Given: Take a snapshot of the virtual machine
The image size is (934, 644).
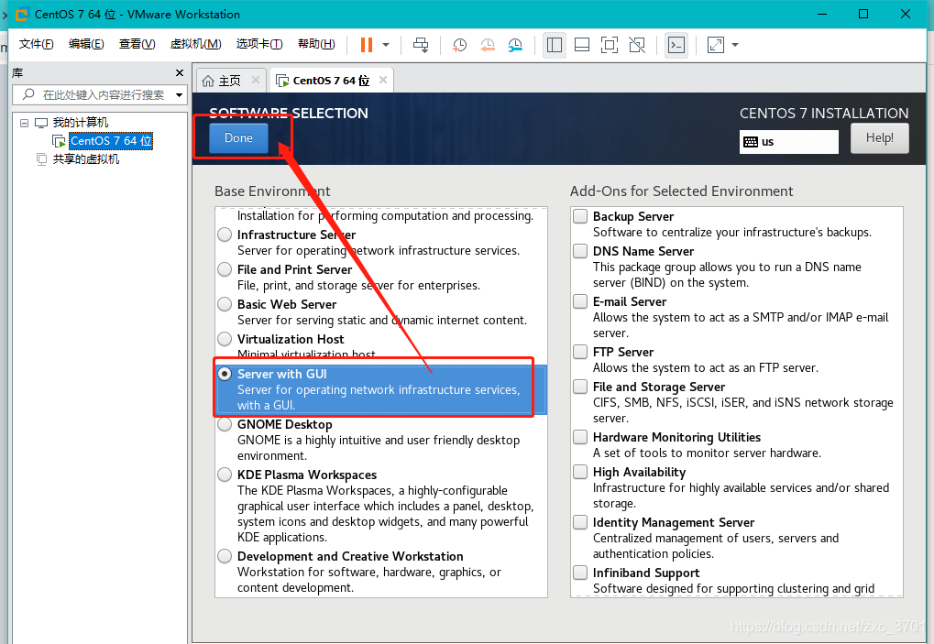Looking at the screenshot, I should (x=459, y=45).
